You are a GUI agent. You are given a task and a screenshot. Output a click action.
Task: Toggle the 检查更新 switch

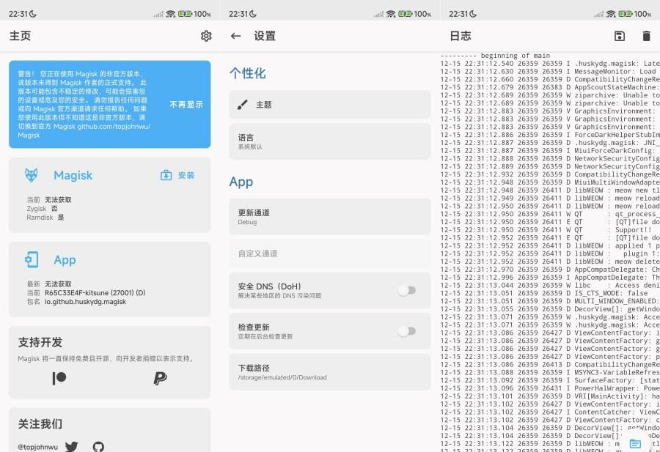tap(406, 331)
